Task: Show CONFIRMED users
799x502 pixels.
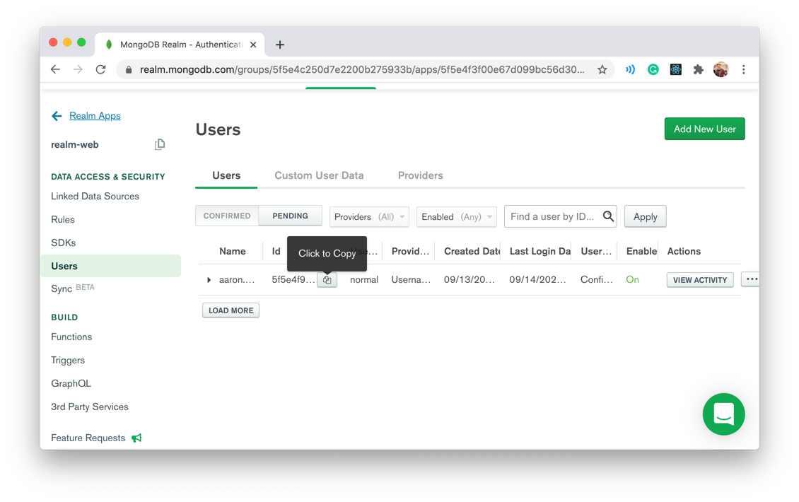Action: click(227, 216)
